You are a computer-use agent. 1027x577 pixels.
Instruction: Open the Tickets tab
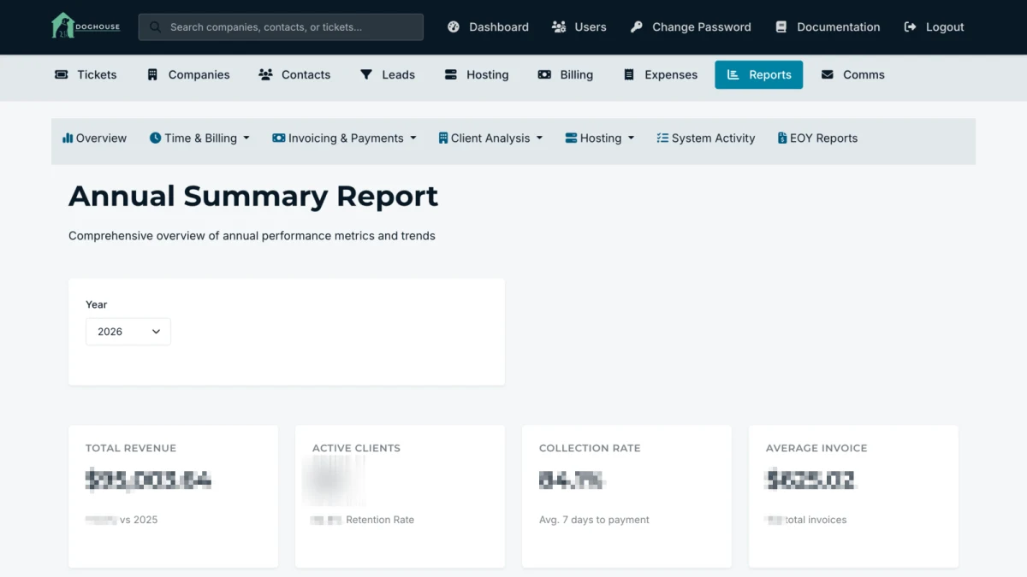(86, 74)
